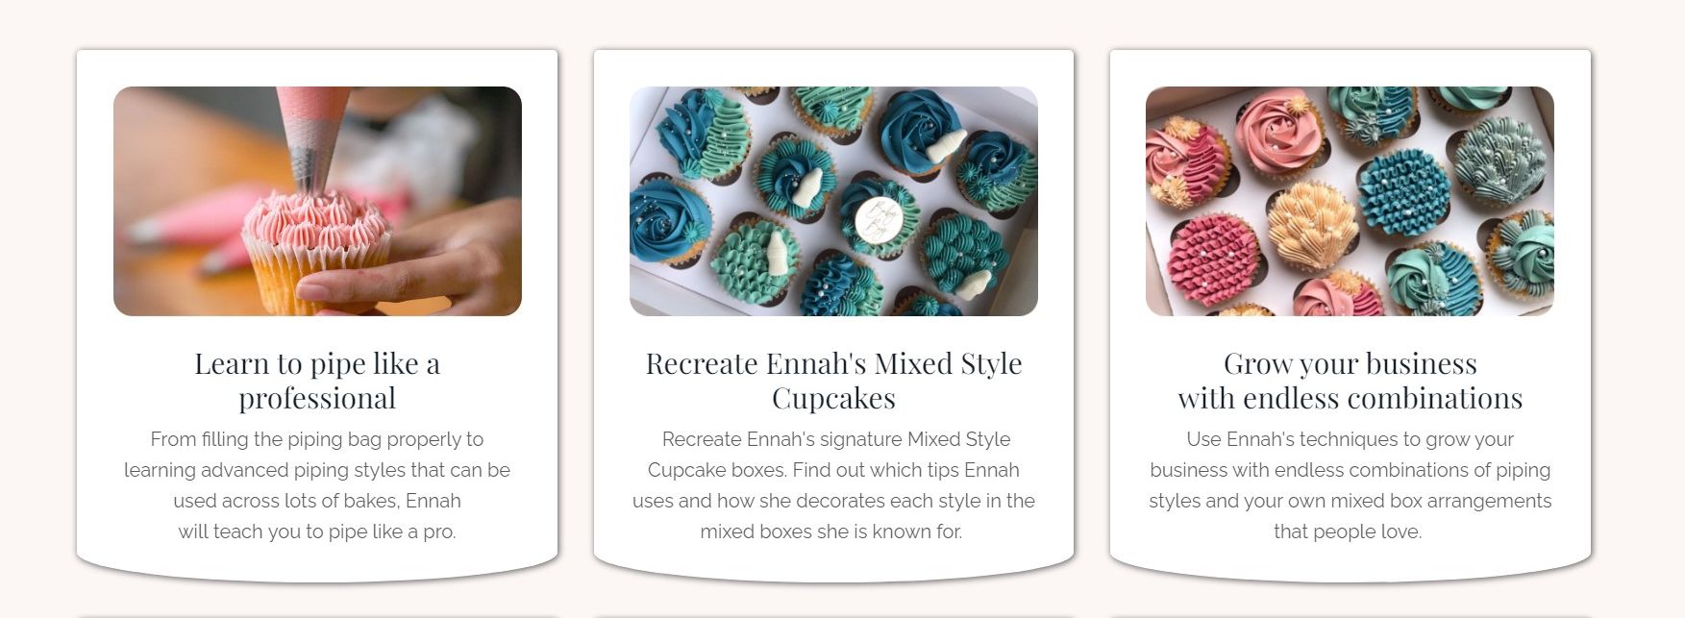Click the paragraph starting 'Use Ennah's techniques'
Screen dimensions: 1685x618
pos(1350,485)
